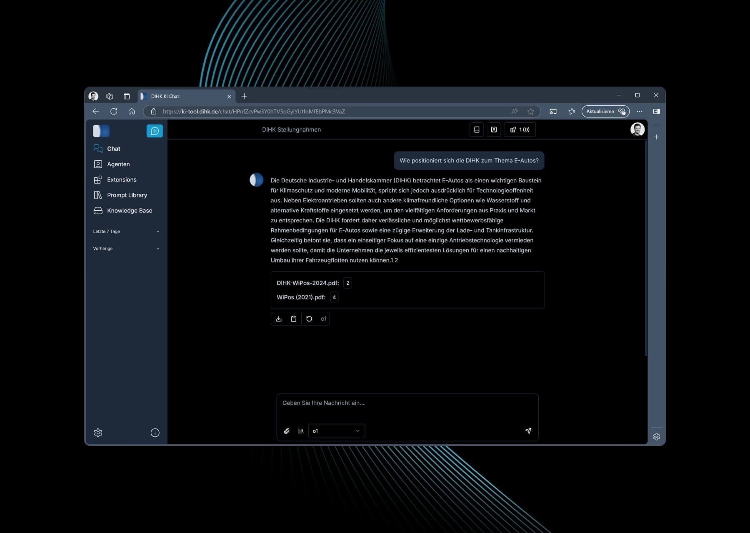Expand the Vorherige chat group
This screenshot has width=750, height=533.
click(x=126, y=249)
